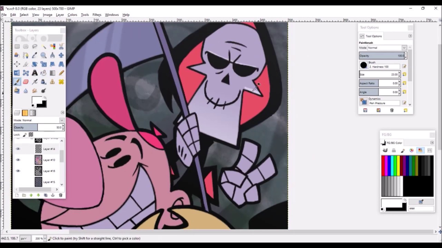The height and width of the screenshot is (248, 442).
Task: Raise layer with green up arrow
Action: [31, 195]
